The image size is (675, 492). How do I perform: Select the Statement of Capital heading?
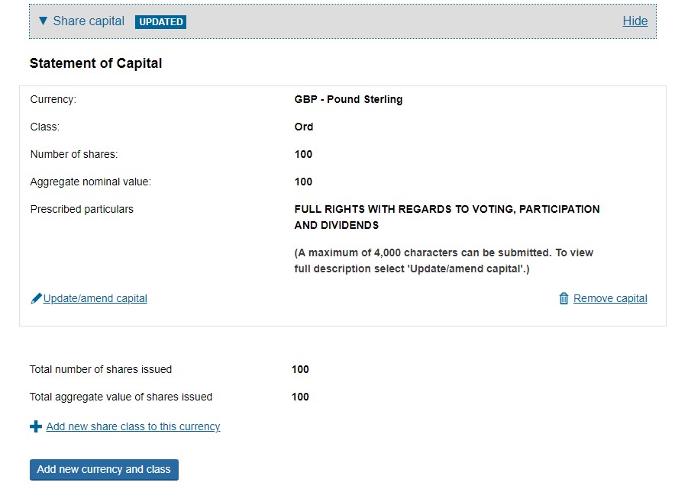point(95,63)
